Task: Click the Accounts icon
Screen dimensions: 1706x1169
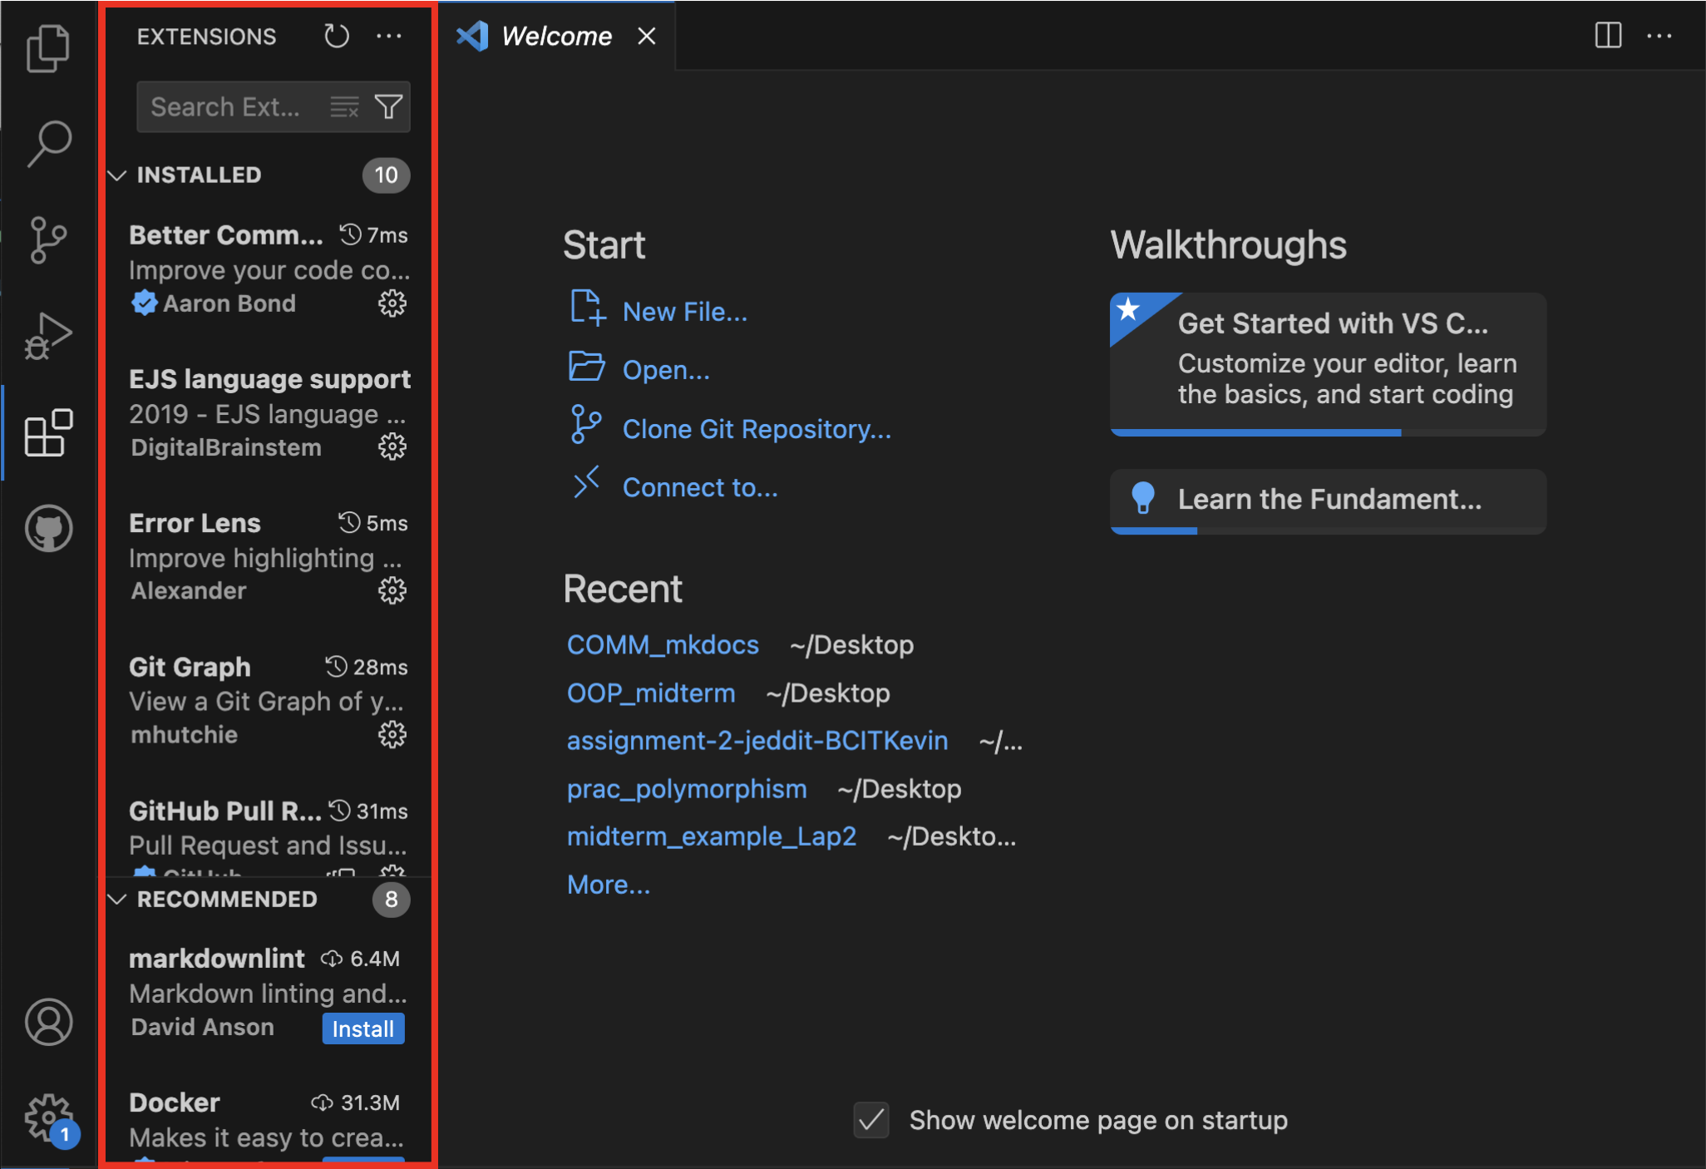Action: tap(48, 1022)
